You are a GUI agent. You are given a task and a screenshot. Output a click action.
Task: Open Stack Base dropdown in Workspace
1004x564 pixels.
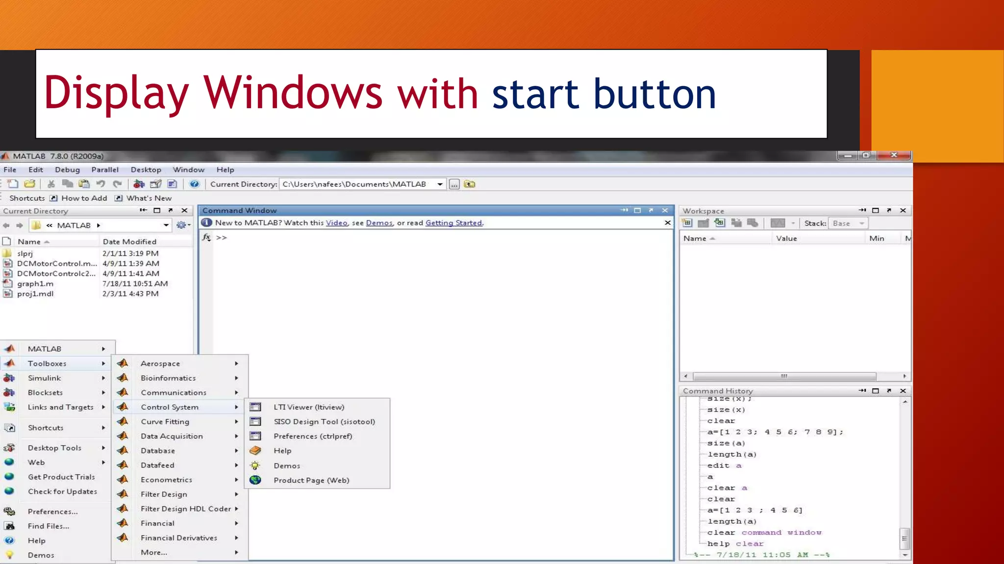click(x=848, y=223)
